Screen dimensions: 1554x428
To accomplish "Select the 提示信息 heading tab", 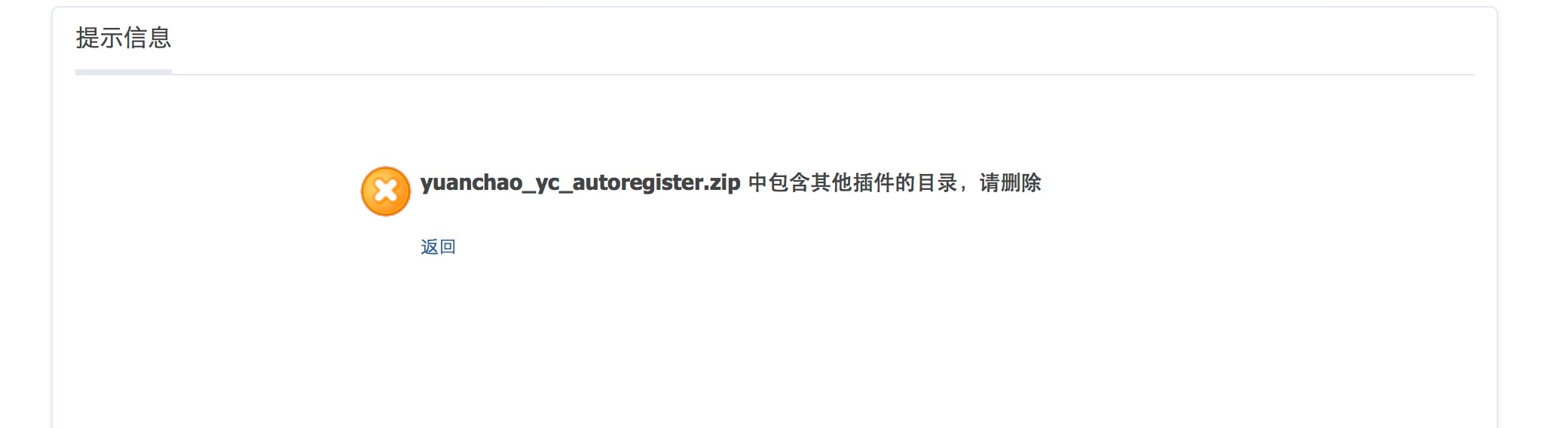I will point(124,38).
